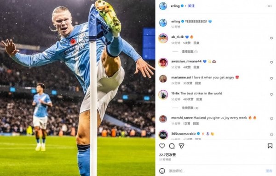Follow erling via blue link in header
The image size is (276, 176).
[191, 6]
